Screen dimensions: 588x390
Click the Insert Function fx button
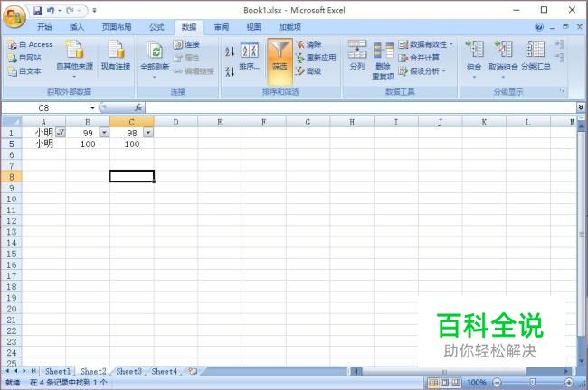[x=138, y=107]
